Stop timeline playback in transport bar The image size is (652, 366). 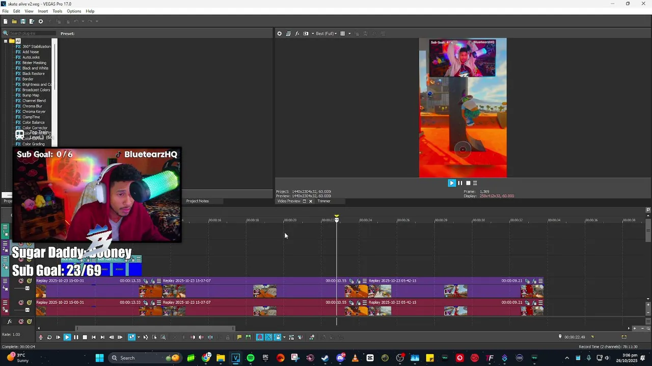coord(85,337)
